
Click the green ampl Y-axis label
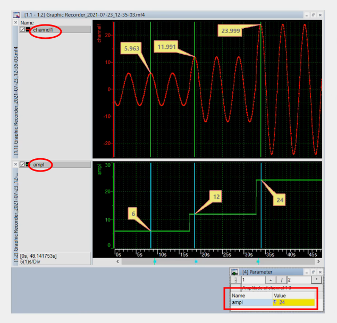tap(99, 169)
